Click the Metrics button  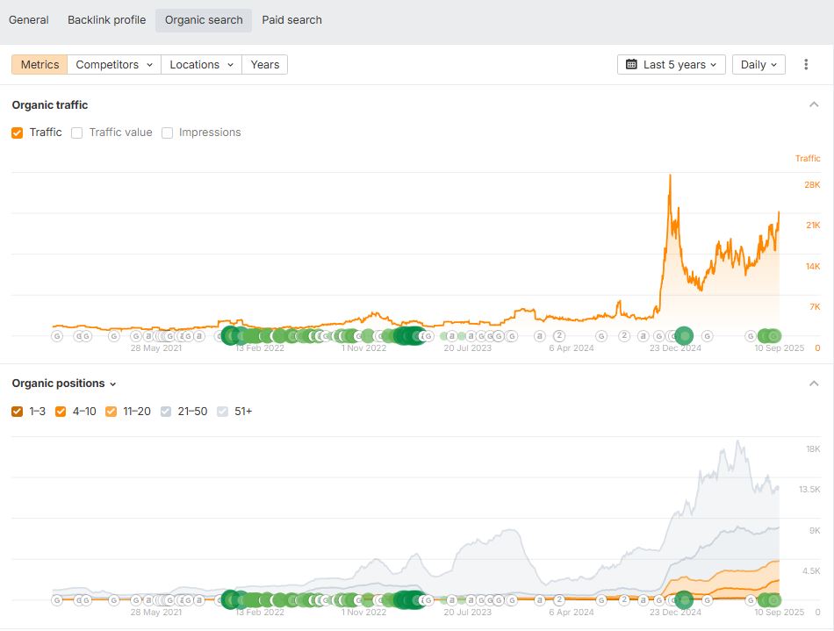pyautogui.click(x=39, y=64)
